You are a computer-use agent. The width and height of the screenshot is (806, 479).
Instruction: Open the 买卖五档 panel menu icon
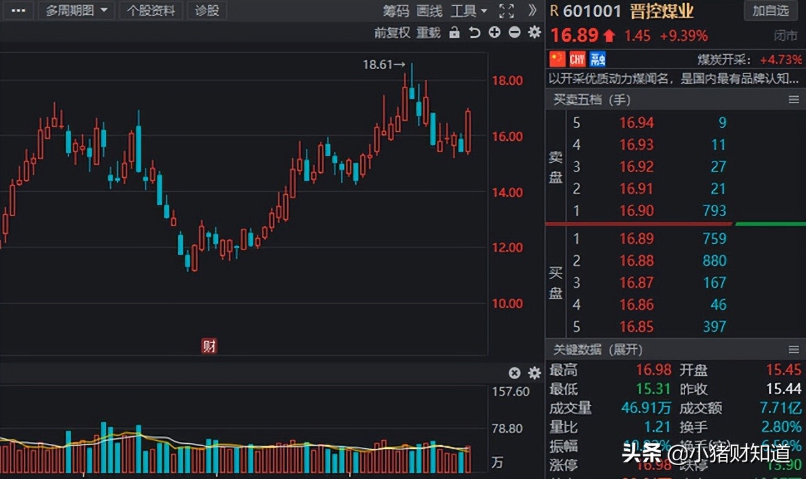click(795, 99)
